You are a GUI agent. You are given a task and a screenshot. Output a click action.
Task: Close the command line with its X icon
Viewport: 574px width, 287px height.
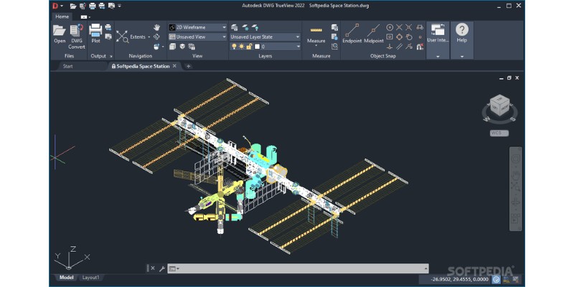[x=153, y=268]
